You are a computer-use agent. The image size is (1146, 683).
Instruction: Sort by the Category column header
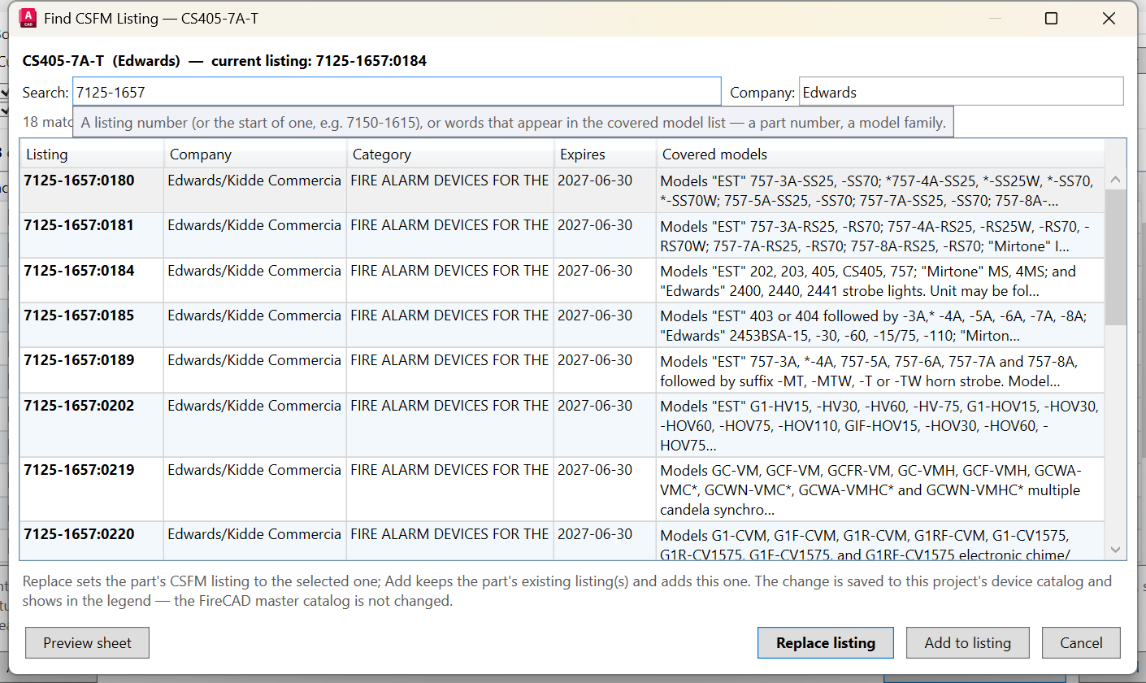point(451,154)
